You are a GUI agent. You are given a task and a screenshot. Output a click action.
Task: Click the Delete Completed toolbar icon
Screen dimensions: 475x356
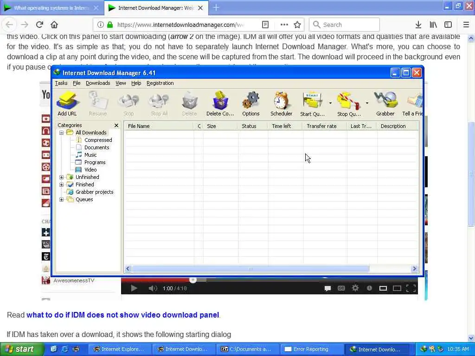tap(220, 104)
